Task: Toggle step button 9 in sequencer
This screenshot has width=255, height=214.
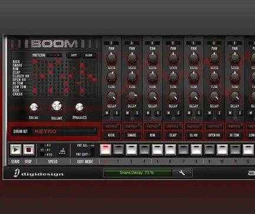Action: 210,150
